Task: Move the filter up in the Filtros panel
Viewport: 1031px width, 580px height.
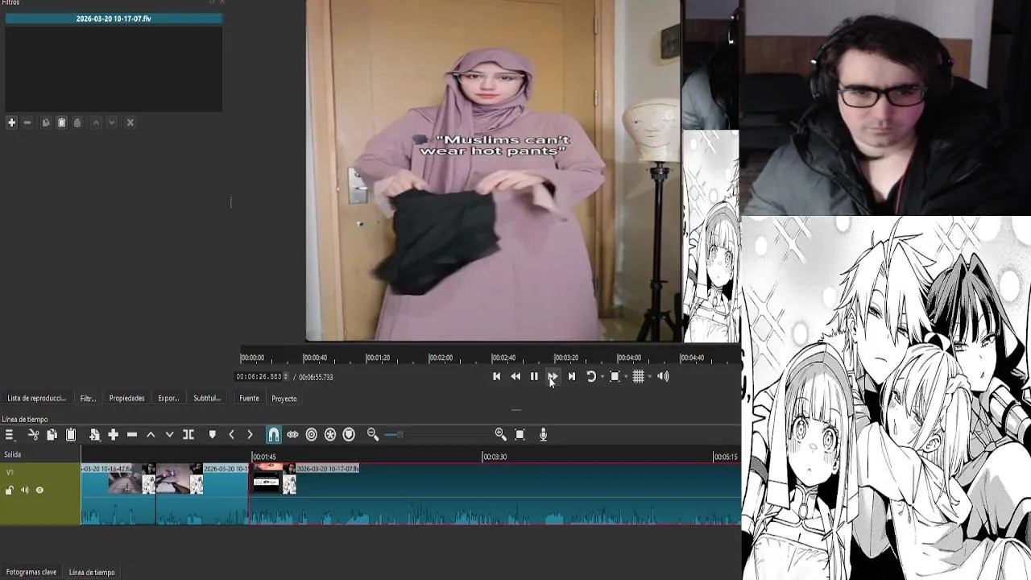Action: (96, 122)
